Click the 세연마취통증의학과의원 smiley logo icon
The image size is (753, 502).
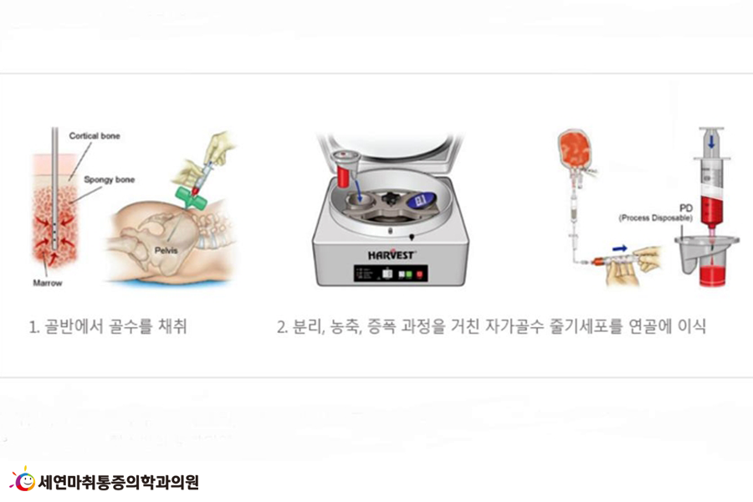point(22,479)
